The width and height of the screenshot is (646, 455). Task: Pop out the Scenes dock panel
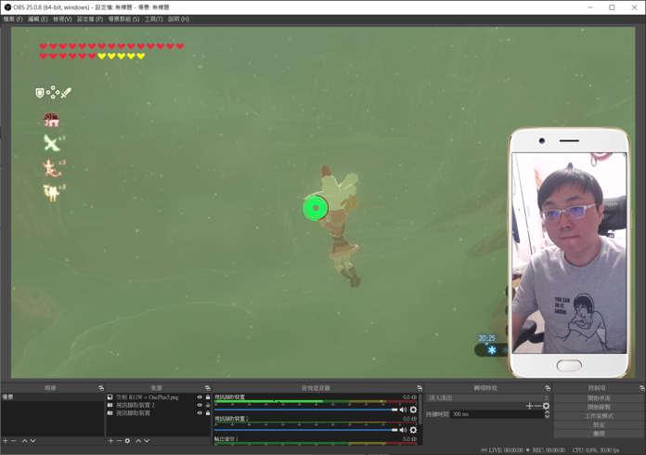pos(101,388)
